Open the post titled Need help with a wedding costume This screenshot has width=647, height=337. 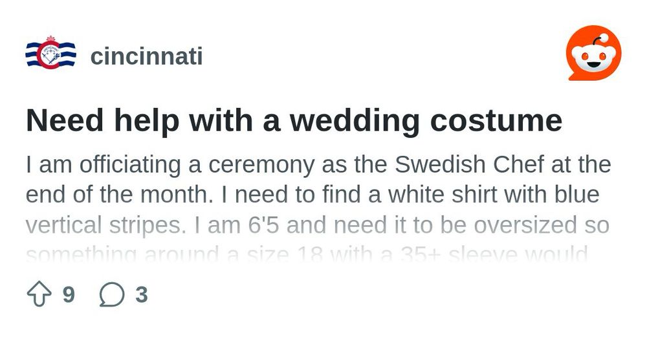pyautogui.click(x=294, y=120)
